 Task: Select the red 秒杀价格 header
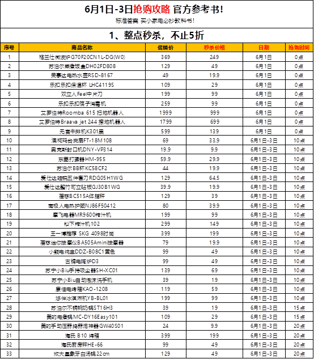(214, 48)
